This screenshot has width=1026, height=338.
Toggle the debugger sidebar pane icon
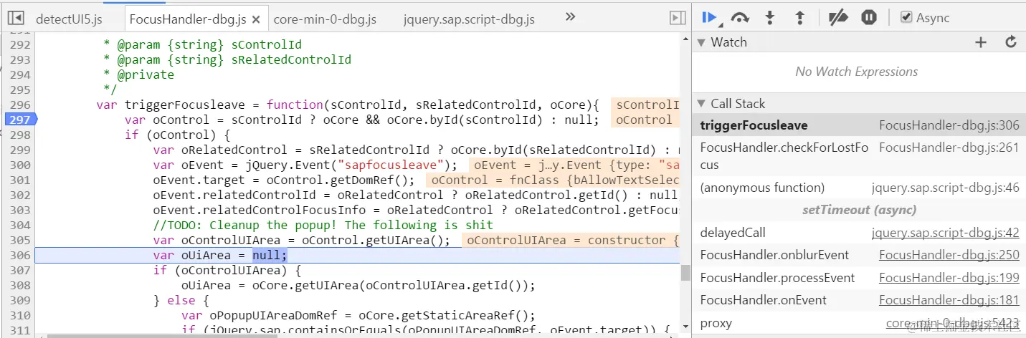tap(677, 18)
